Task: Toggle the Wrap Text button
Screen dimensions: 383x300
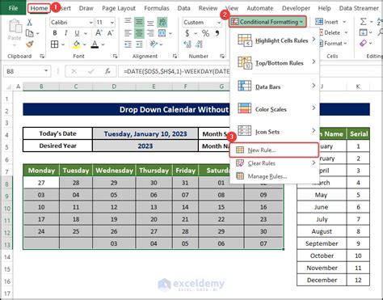Action: coord(162,22)
